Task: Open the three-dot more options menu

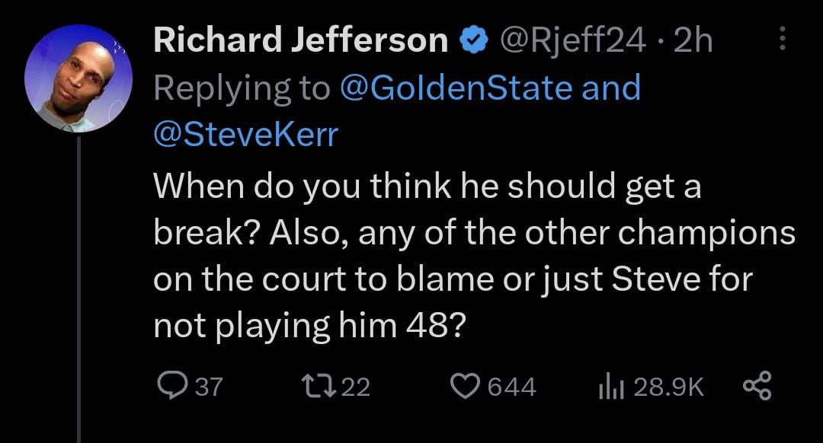Action: [783, 40]
